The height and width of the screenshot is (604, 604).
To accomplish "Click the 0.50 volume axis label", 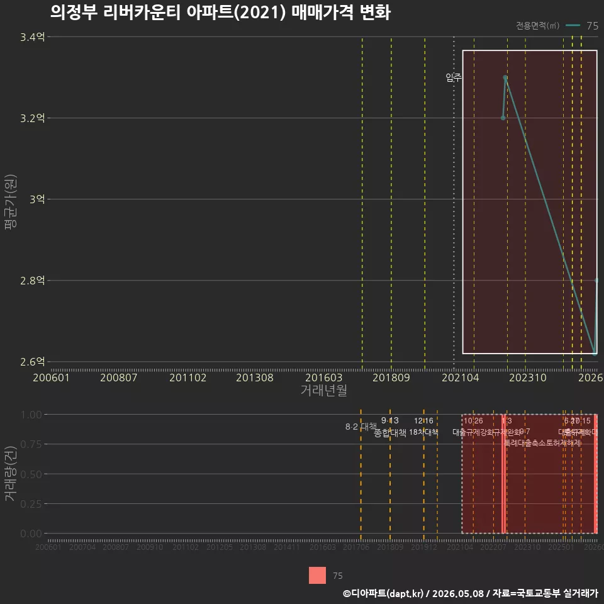I will [31, 474].
